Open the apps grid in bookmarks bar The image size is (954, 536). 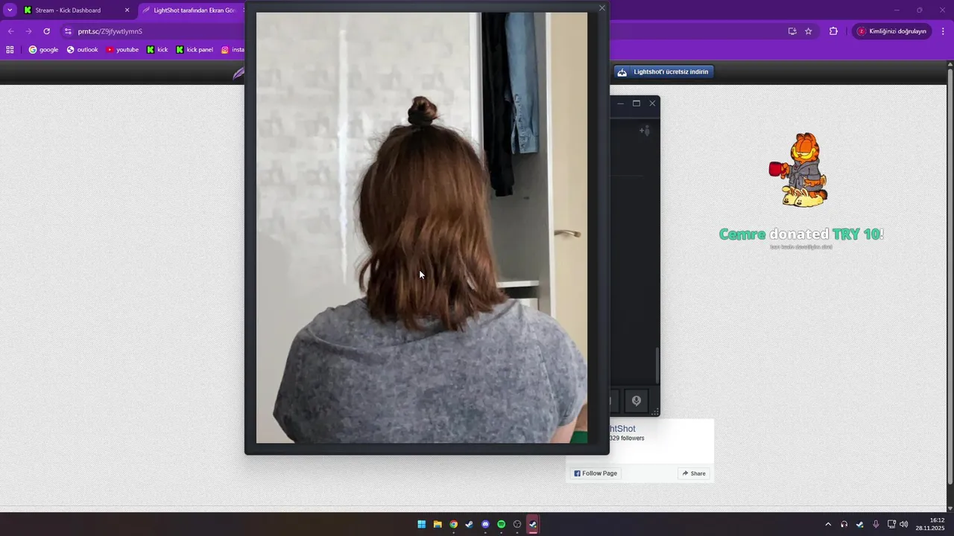10,50
